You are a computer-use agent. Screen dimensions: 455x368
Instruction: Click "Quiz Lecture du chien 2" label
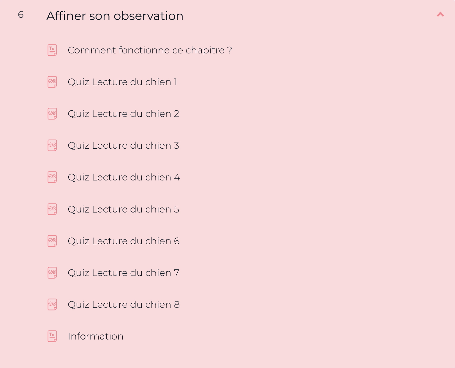tap(124, 114)
